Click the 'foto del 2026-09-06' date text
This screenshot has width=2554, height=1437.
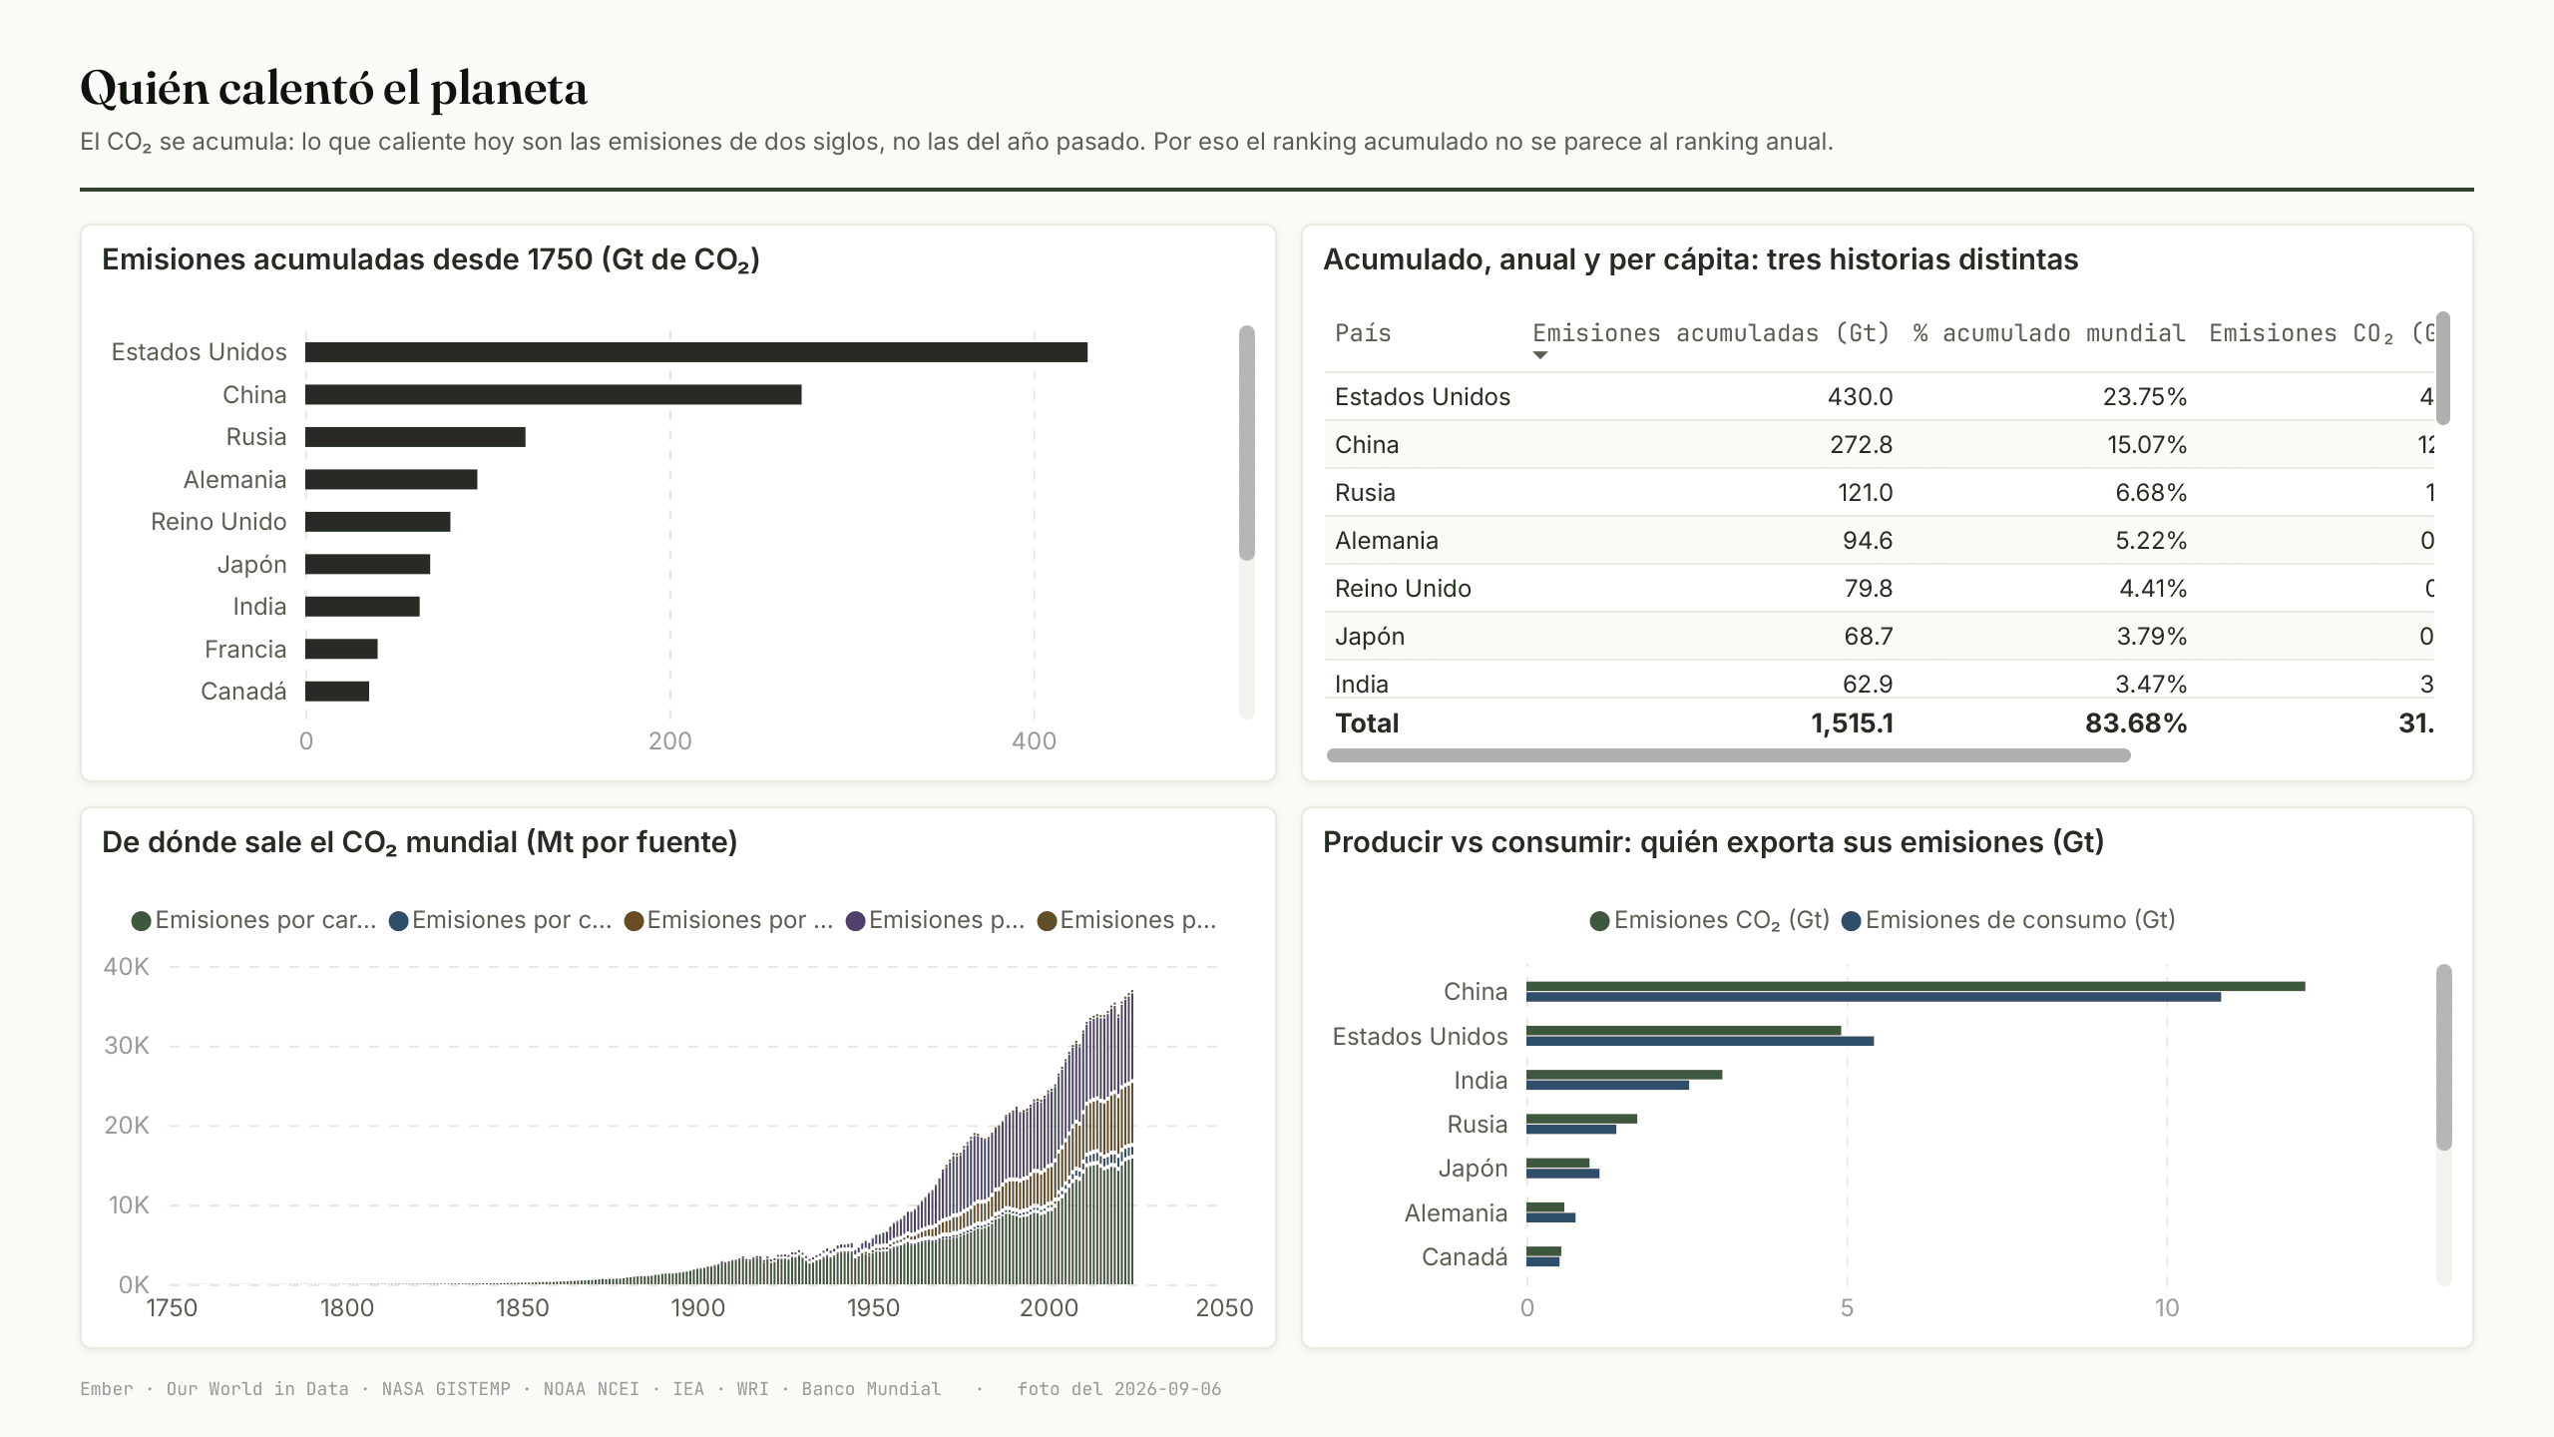click(1119, 1389)
